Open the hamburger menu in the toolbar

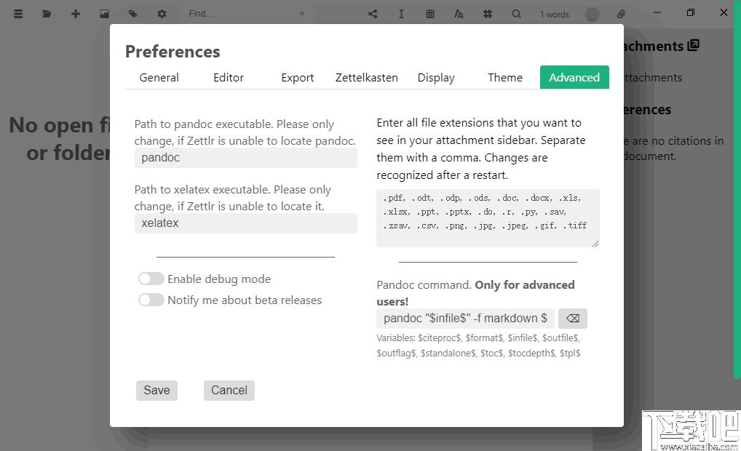click(x=18, y=14)
